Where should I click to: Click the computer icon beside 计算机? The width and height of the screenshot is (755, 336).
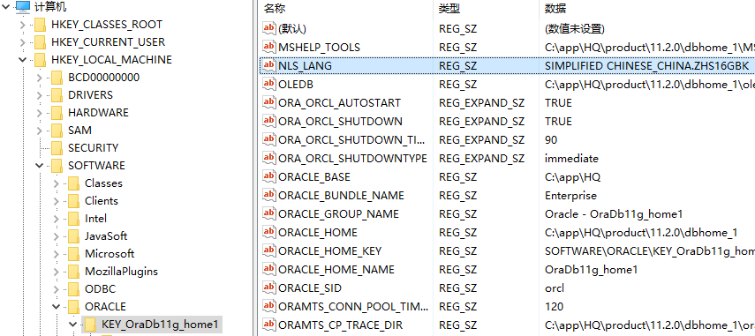(23, 7)
